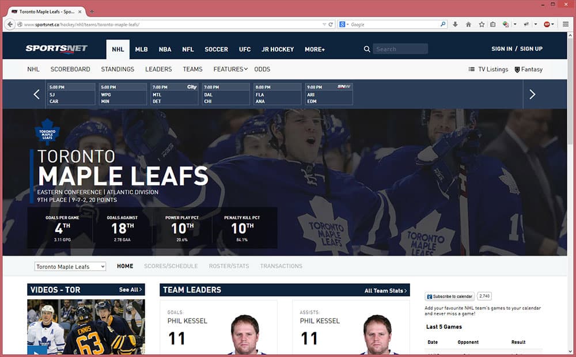The height and width of the screenshot is (357, 576).
Task: Open the FLA vs ANA game box
Action: point(278,94)
